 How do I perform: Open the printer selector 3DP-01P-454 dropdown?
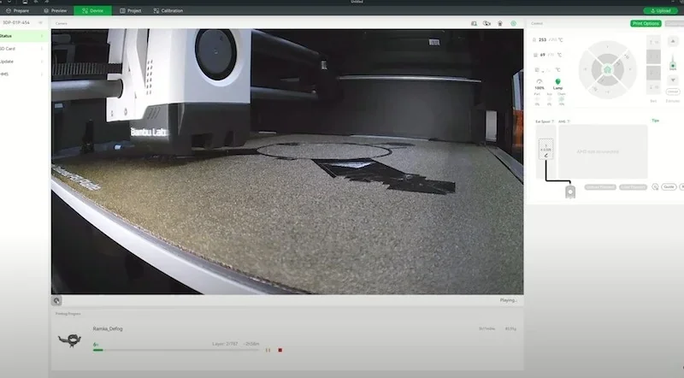tap(23, 22)
